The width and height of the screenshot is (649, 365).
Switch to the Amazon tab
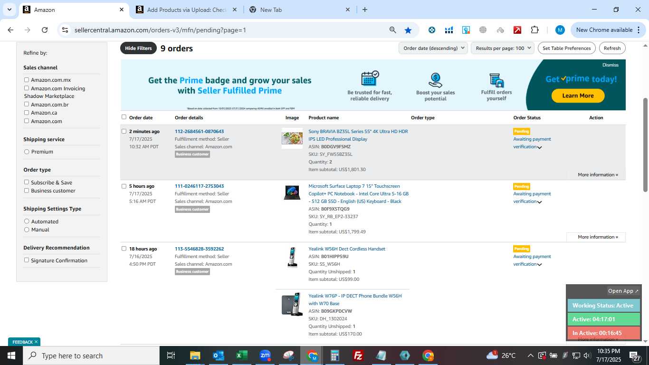tap(74, 10)
